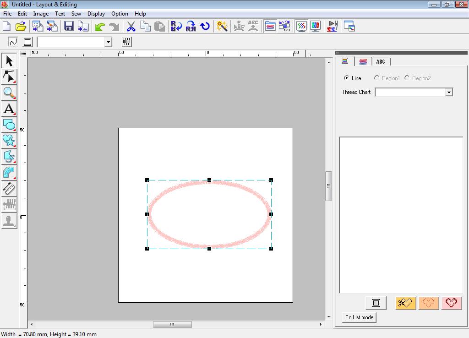Select the Manual Punch tool

pos(9,173)
